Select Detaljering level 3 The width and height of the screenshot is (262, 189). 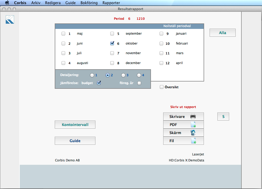click(x=123, y=75)
